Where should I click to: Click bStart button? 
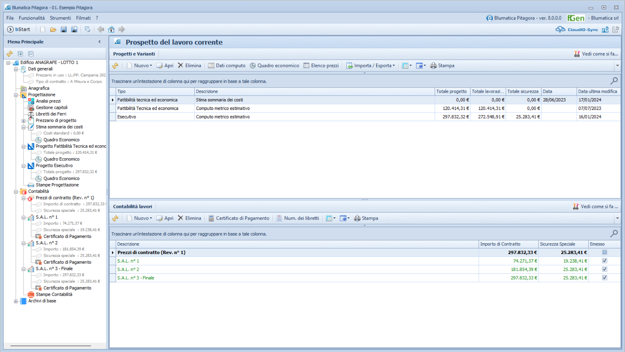point(19,29)
